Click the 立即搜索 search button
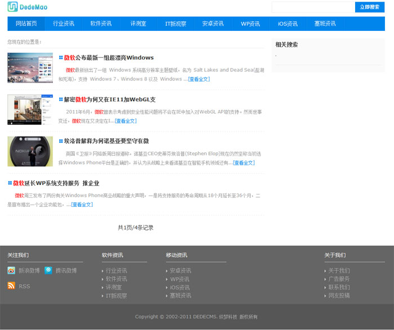 [x=370, y=7]
